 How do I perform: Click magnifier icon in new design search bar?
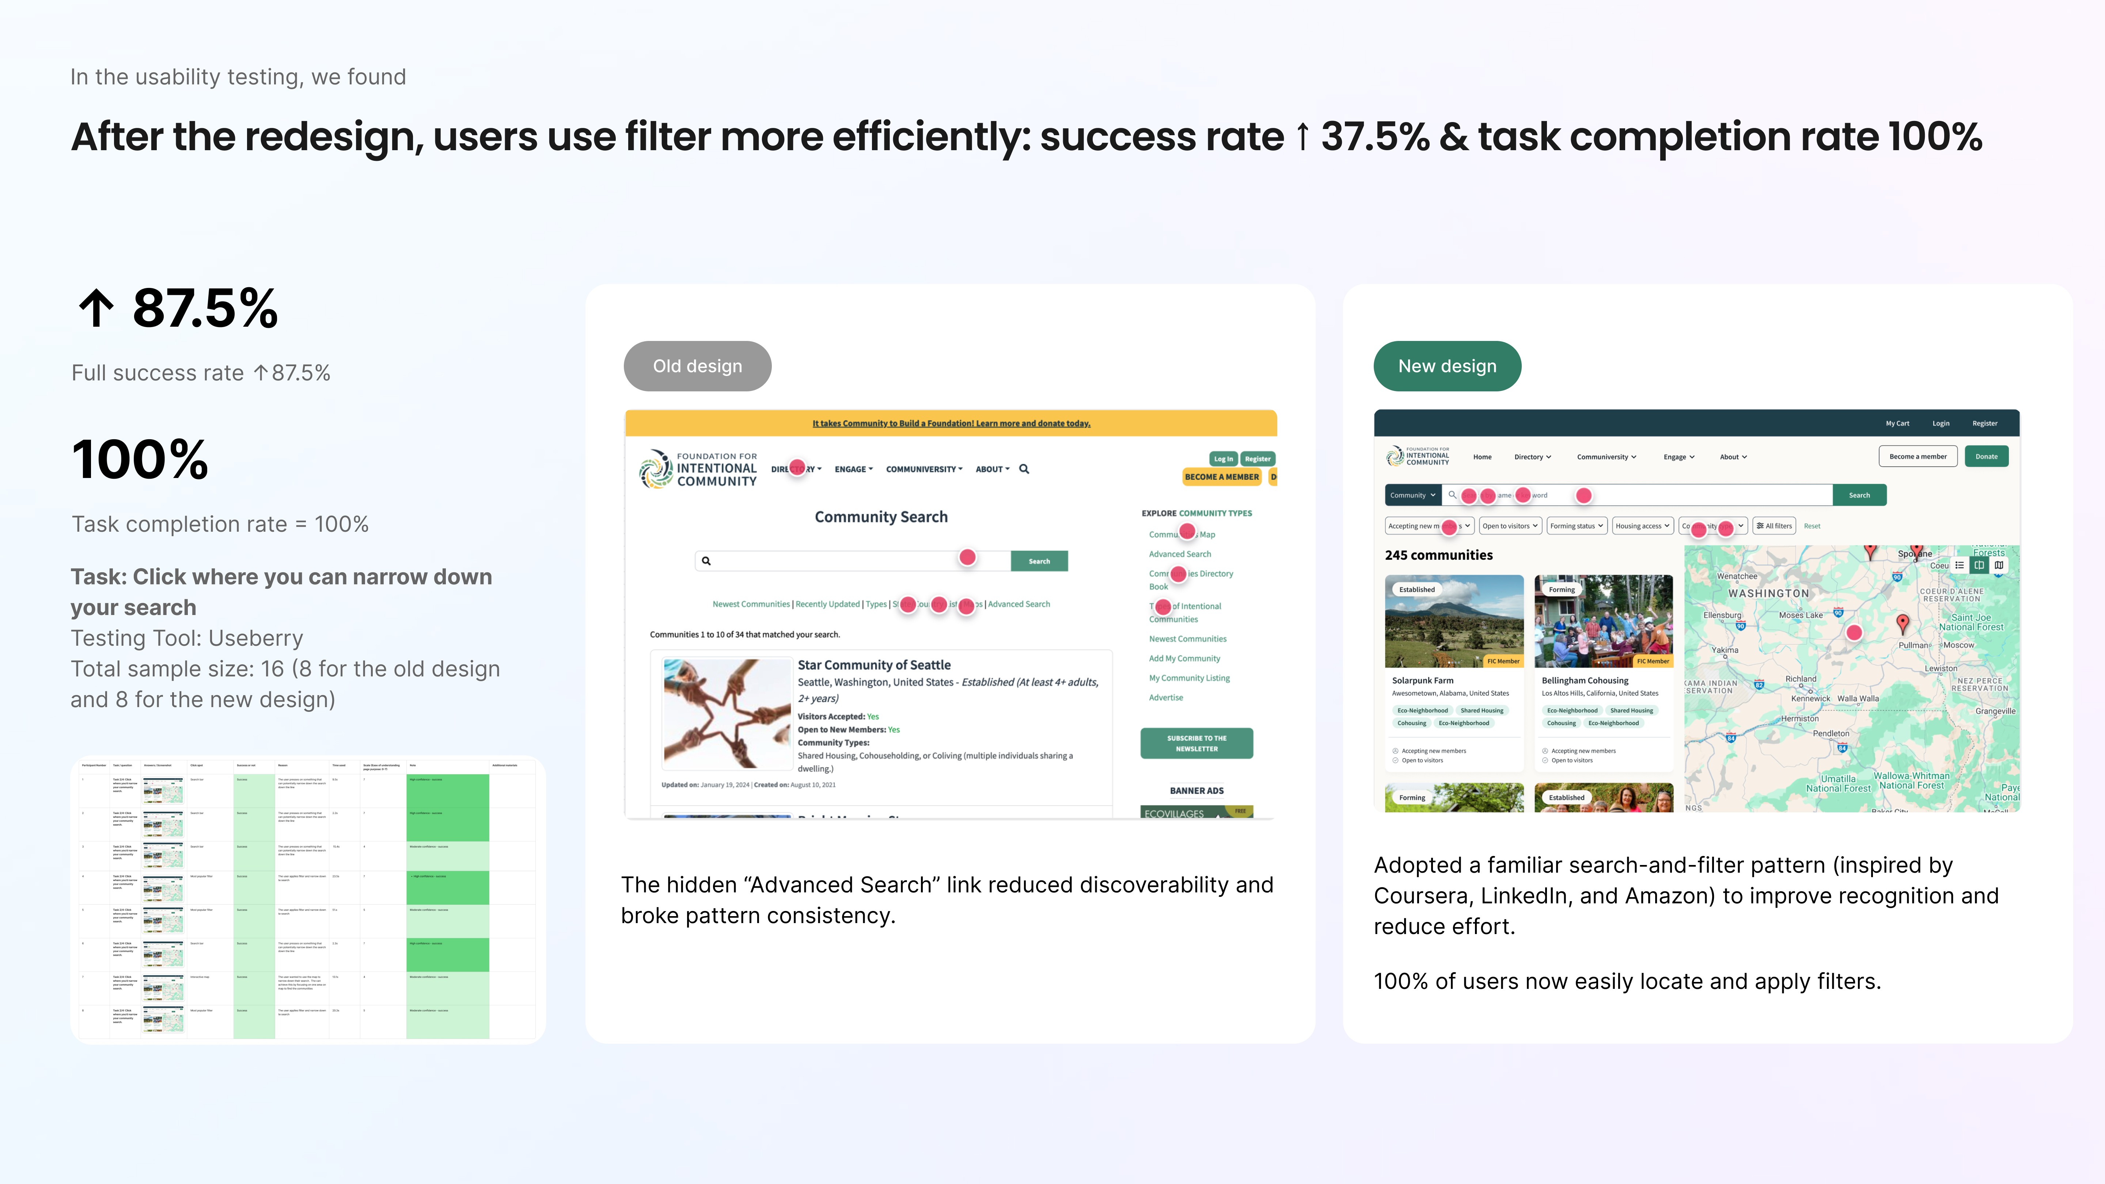[1452, 495]
